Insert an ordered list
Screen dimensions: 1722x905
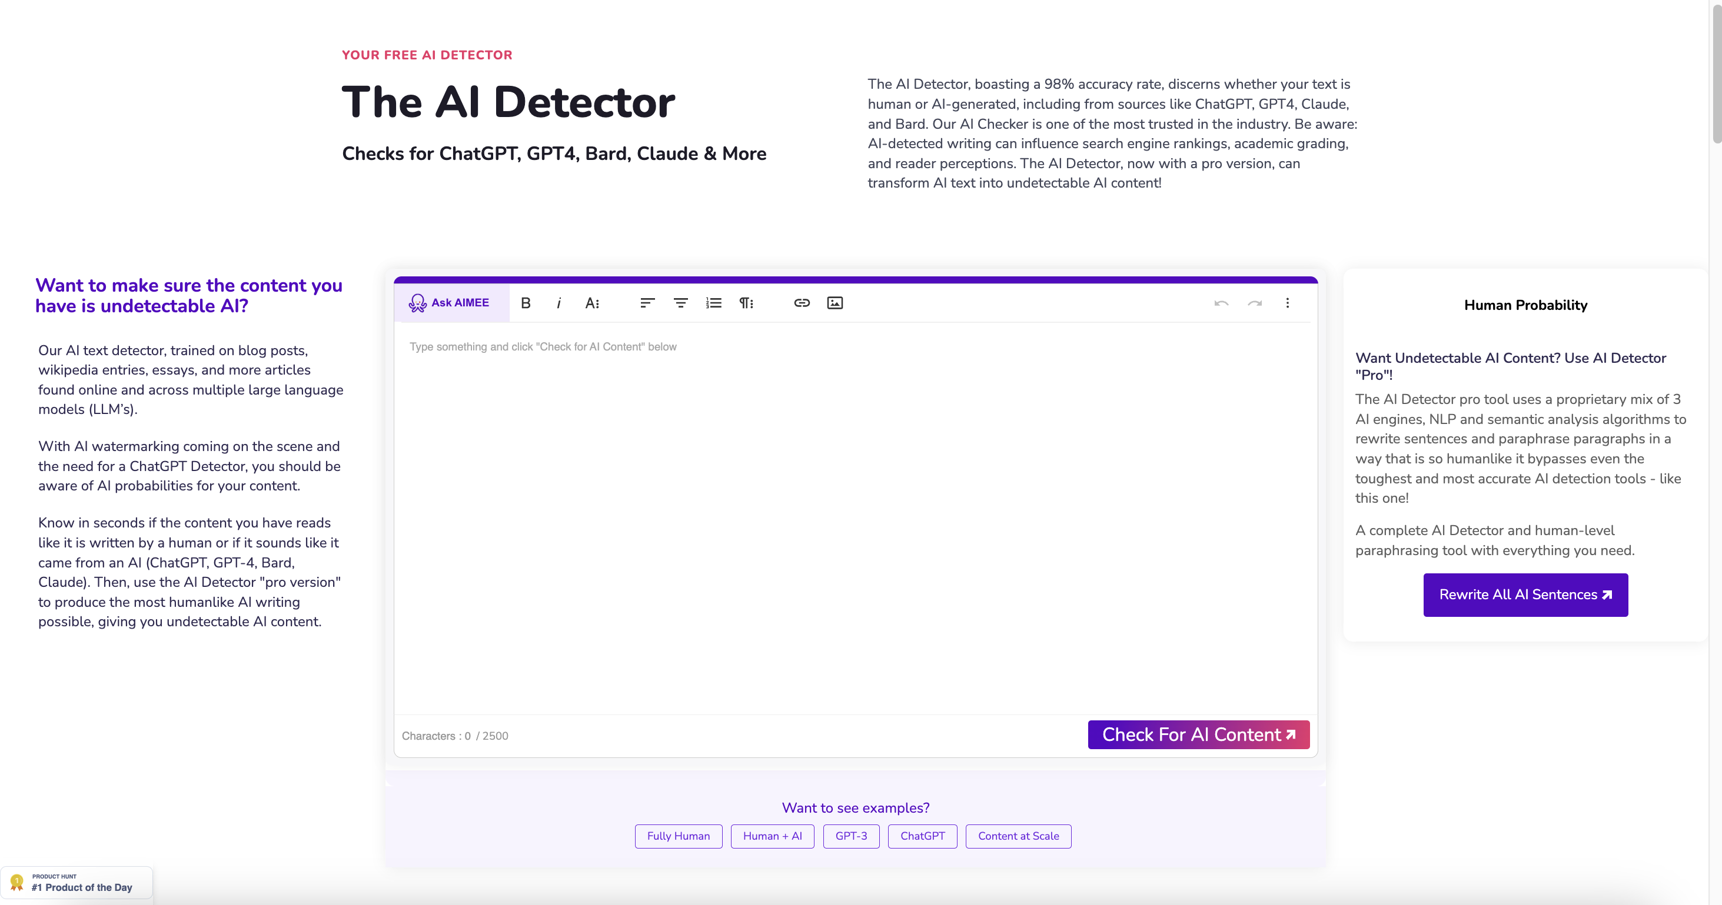coord(713,303)
